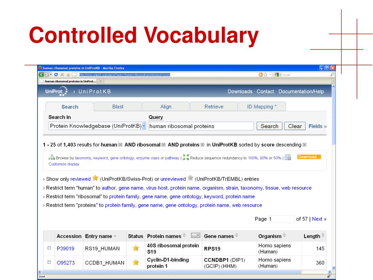Switch to the Align tab

pos(166,106)
